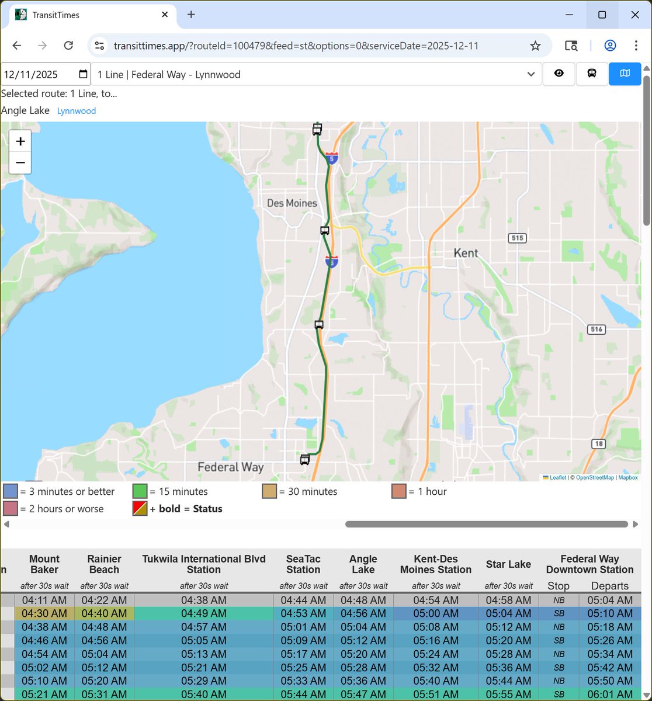The height and width of the screenshot is (701, 652).
Task: Click the horizontal scrollbar right arrow
Action: tap(635, 524)
